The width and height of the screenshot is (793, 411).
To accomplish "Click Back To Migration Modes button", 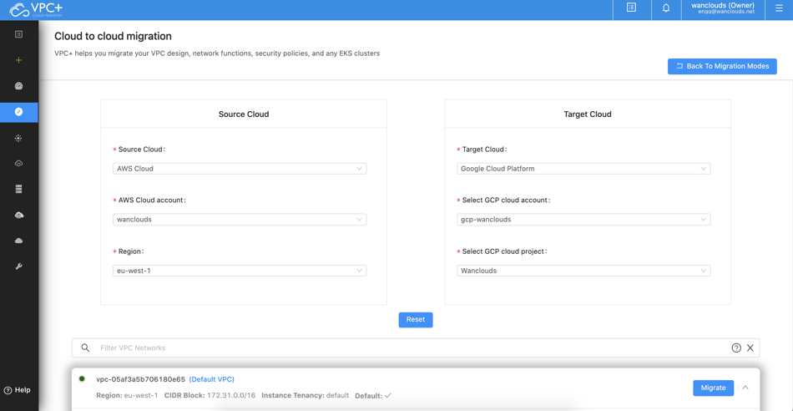I will pos(722,66).
